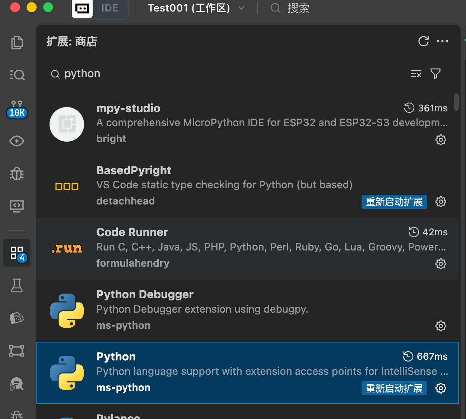The width and height of the screenshot is (466, 419).
Task: Select the Code Runner extension
Action: pyautogui.click(x=247, y=249)
